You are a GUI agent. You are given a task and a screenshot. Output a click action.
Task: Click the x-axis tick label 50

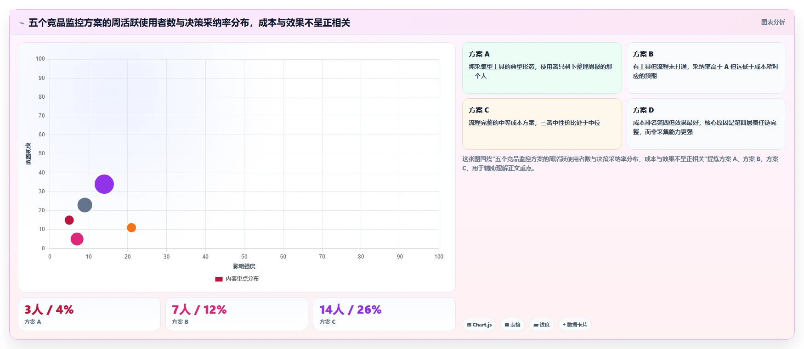click(244, 257)
